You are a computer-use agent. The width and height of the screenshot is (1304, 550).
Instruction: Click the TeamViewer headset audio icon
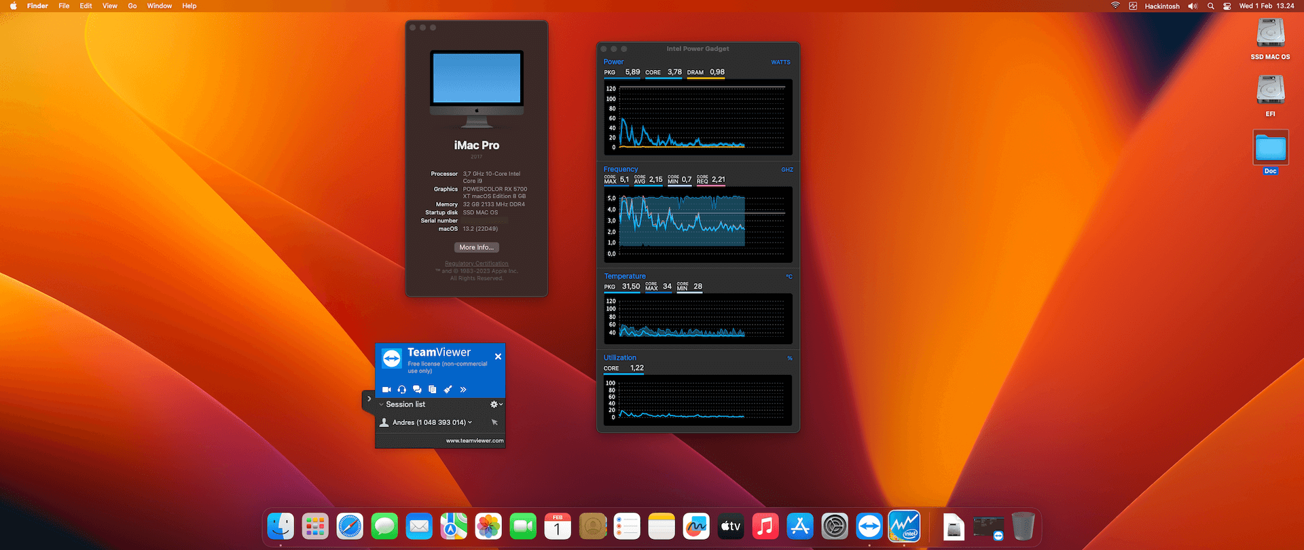pos(402,390)
